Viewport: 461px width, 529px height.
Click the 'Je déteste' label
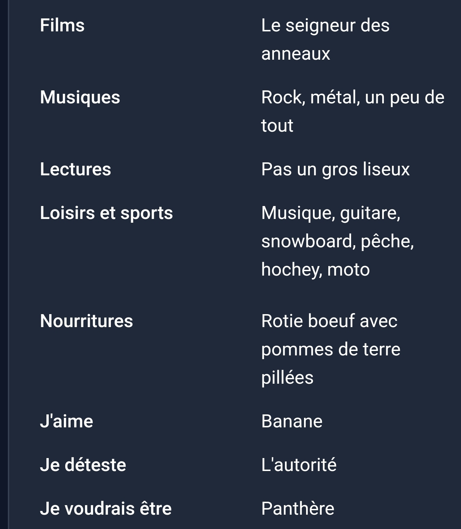pyautogui.click(x=83, y=465)
